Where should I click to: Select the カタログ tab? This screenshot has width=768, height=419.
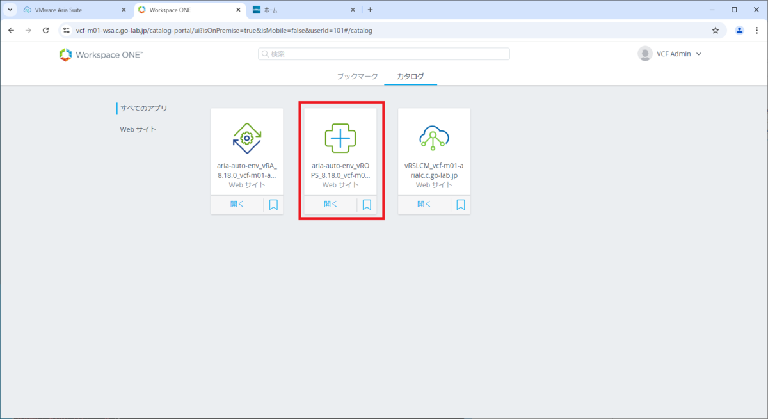(x=410, y=76)
